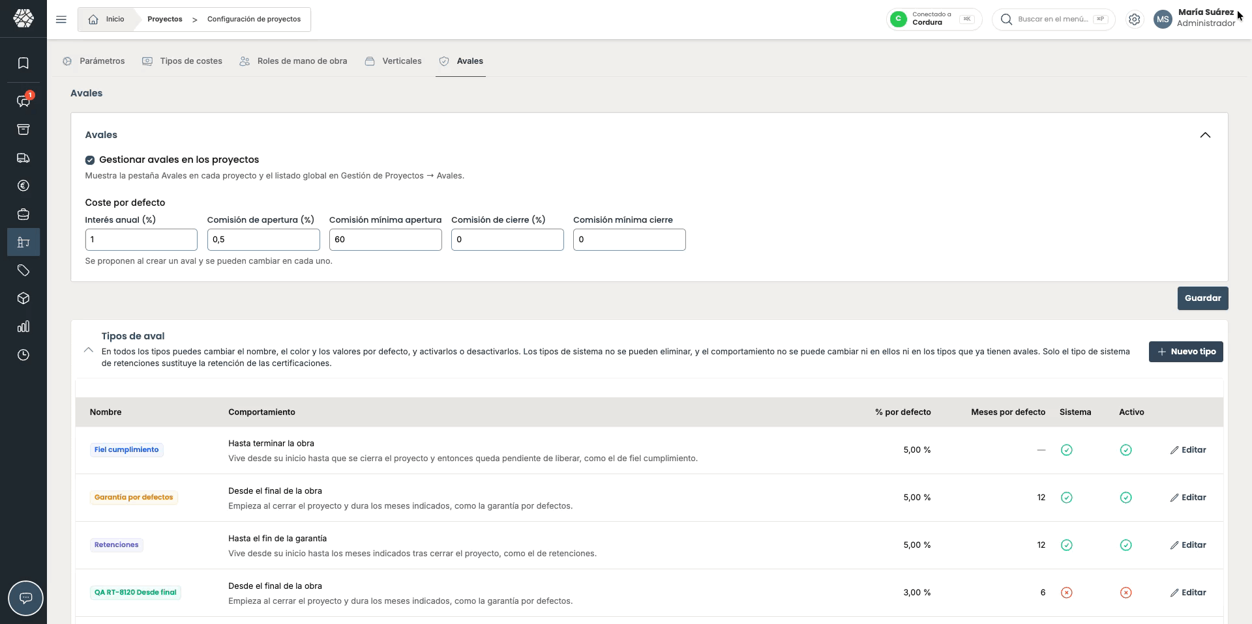Click the QA RT-8120 Desde final tag
Viewport: 1252px width, 624px height.
(x=136, y=593)
